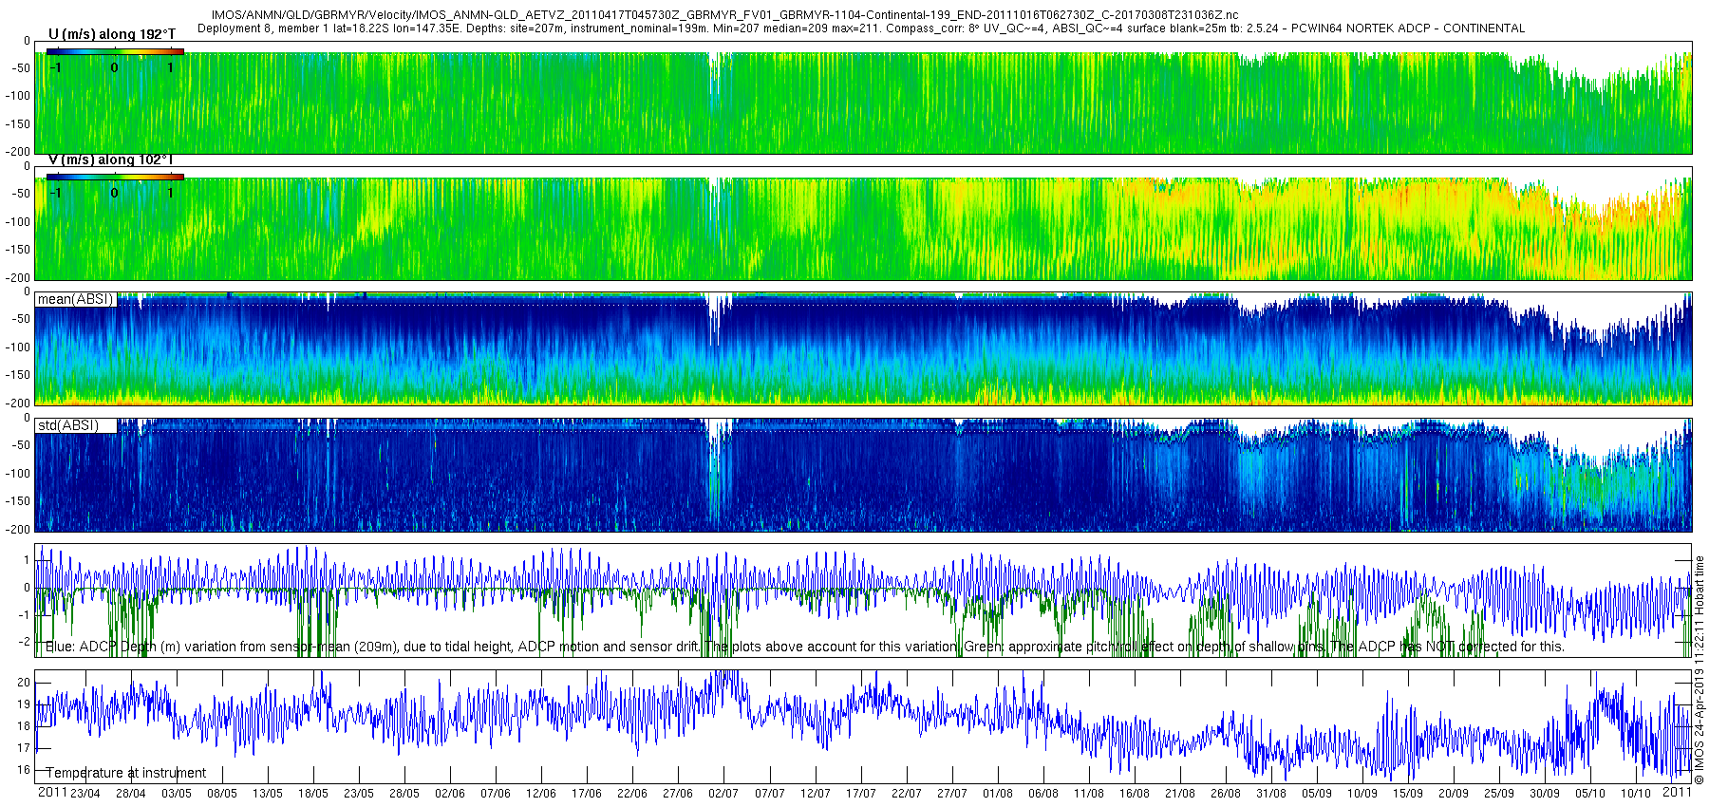The image size is (1709, 807).
Task: Click the Deployment 8 metadata line
Action: click(x=860, y=28)
